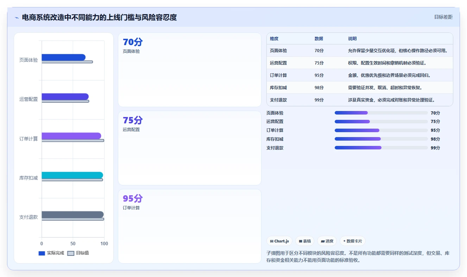Click the thin target bar under 页面体验

[67, 62]
